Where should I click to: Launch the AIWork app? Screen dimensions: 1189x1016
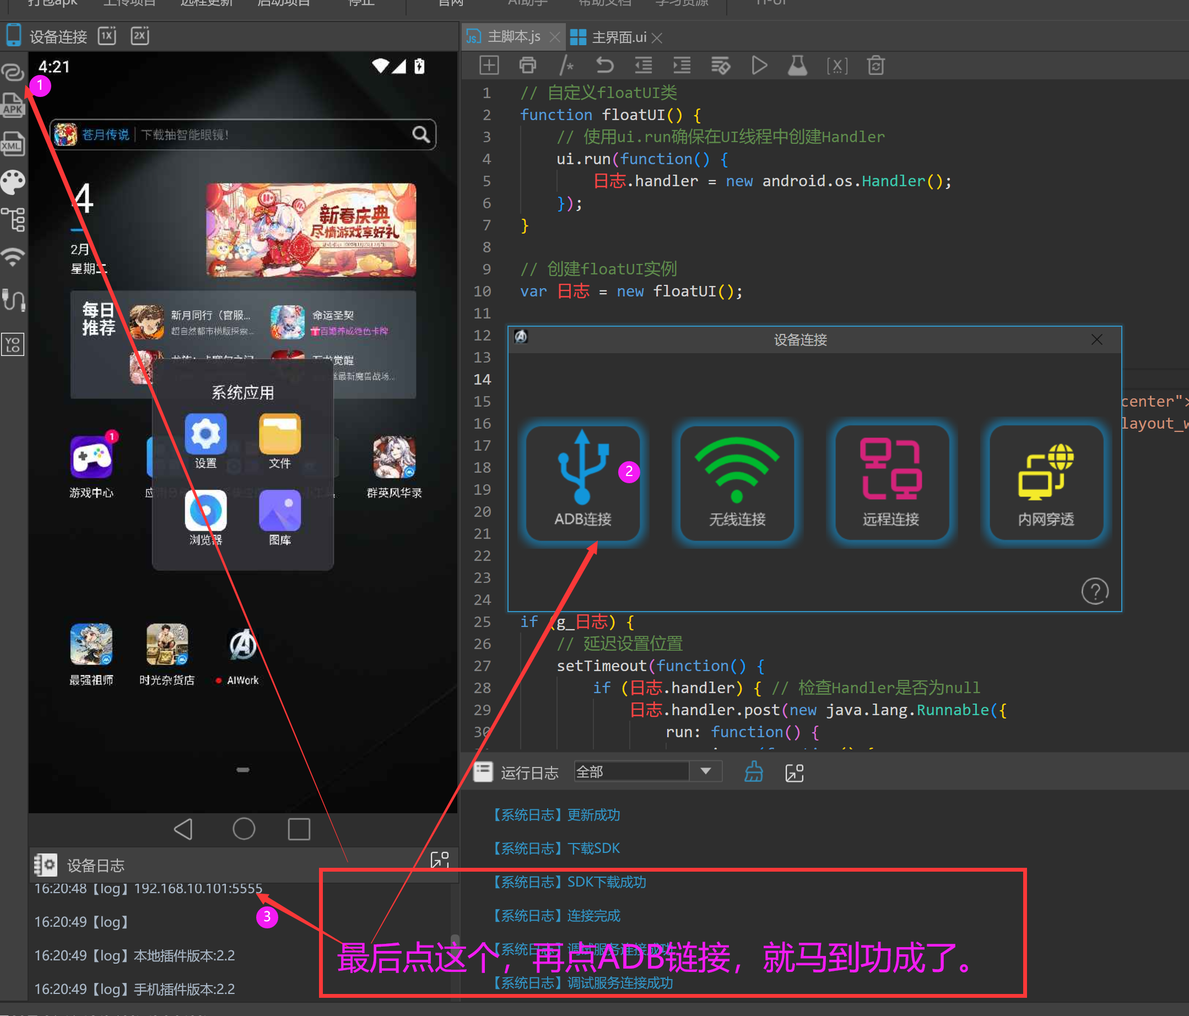pos(242,655)
